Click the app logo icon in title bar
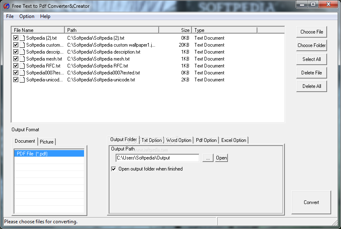This screenshot has width=341, height=229. point(7,6)
